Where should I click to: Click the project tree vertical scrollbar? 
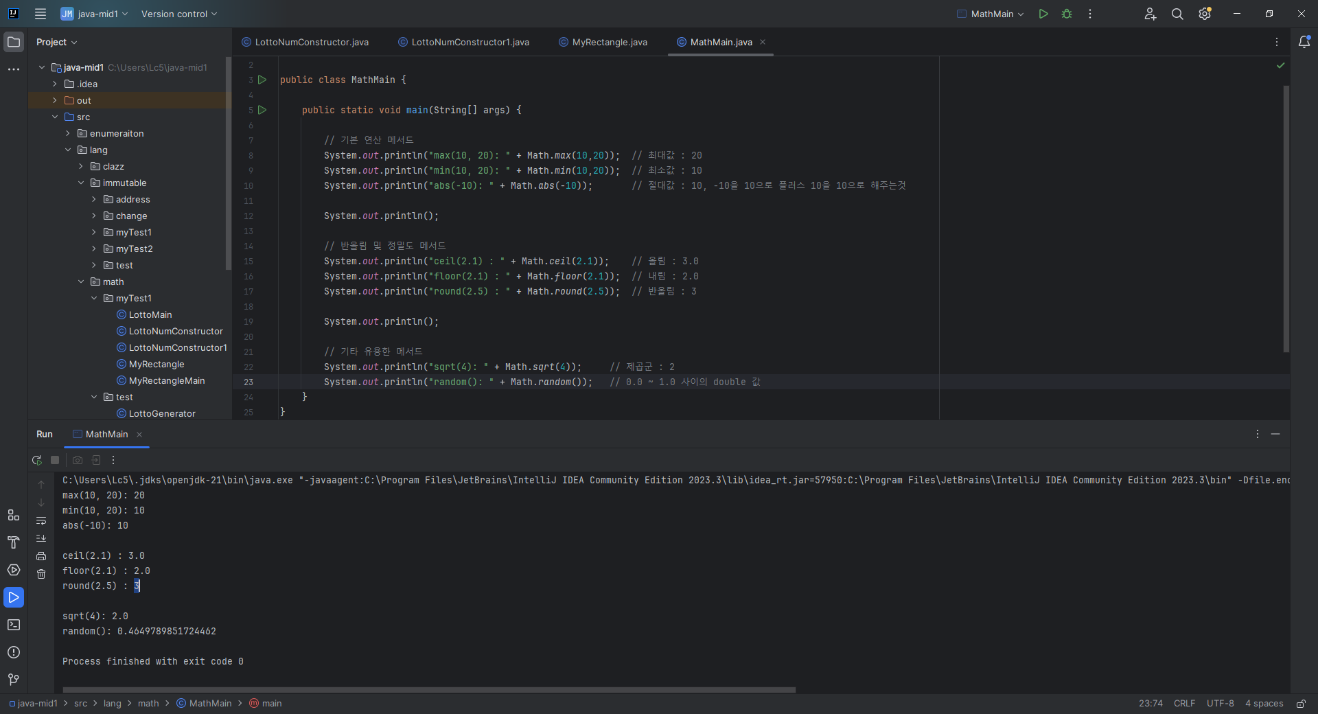coord(228,165)
